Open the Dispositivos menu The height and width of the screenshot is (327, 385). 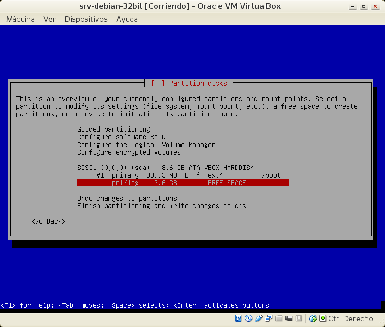click(x=86, y=19)
